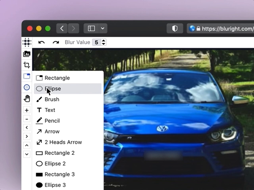The image size is (254, 190).
Task: Activate the Hand pan tool
Action: [27, 99]
